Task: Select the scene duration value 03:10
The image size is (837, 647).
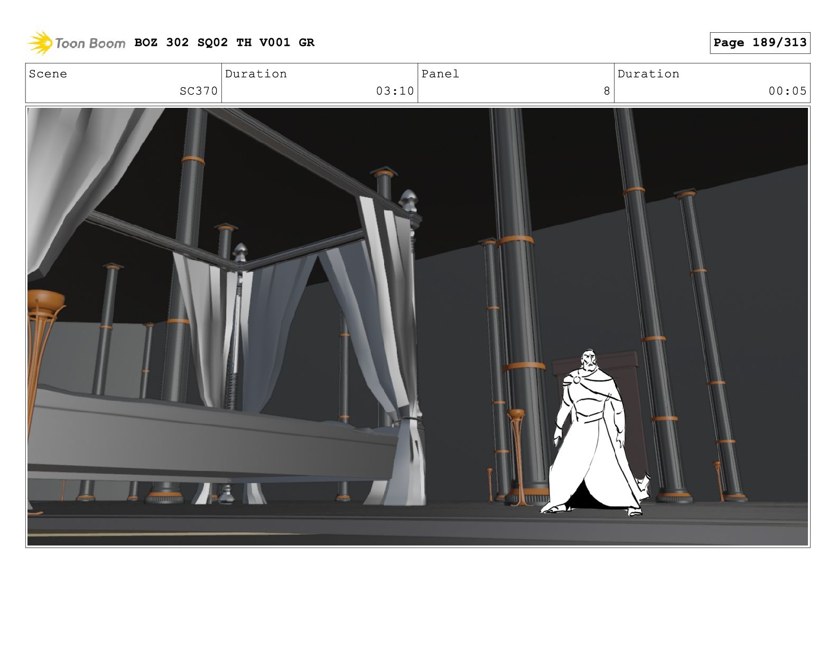Action: [395, 91]
